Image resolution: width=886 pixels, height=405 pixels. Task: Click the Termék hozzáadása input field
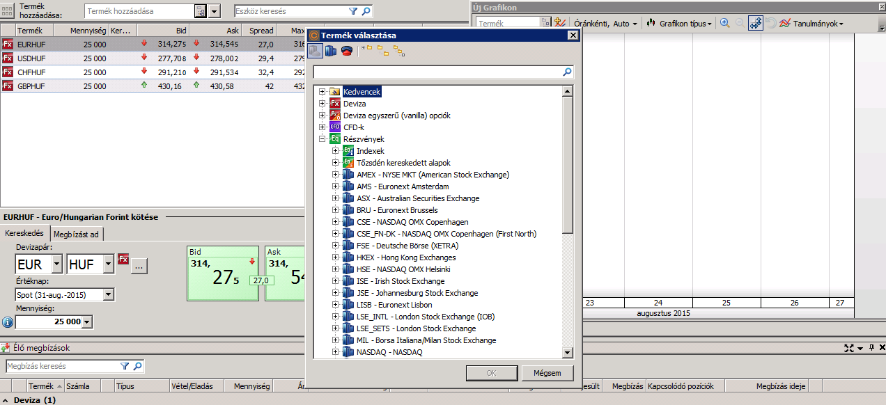139,11
